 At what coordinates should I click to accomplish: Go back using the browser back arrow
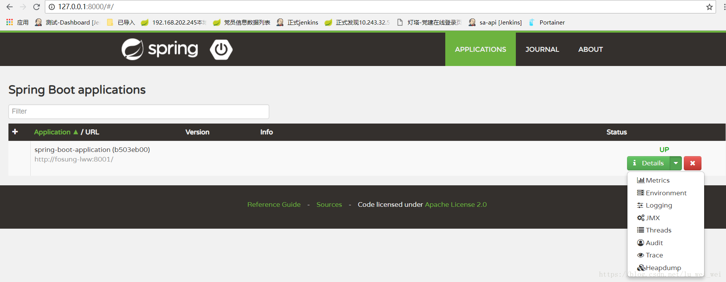[10, 7]
